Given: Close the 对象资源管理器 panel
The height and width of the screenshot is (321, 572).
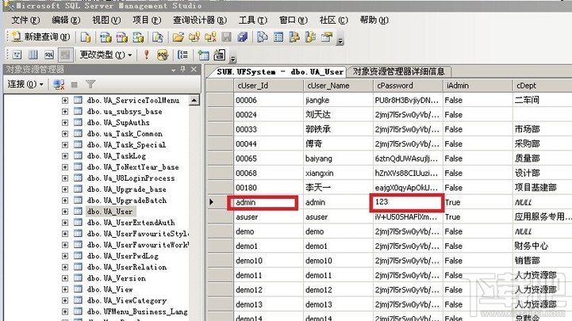Looking at the screenshot, I should tap(194, 69).
